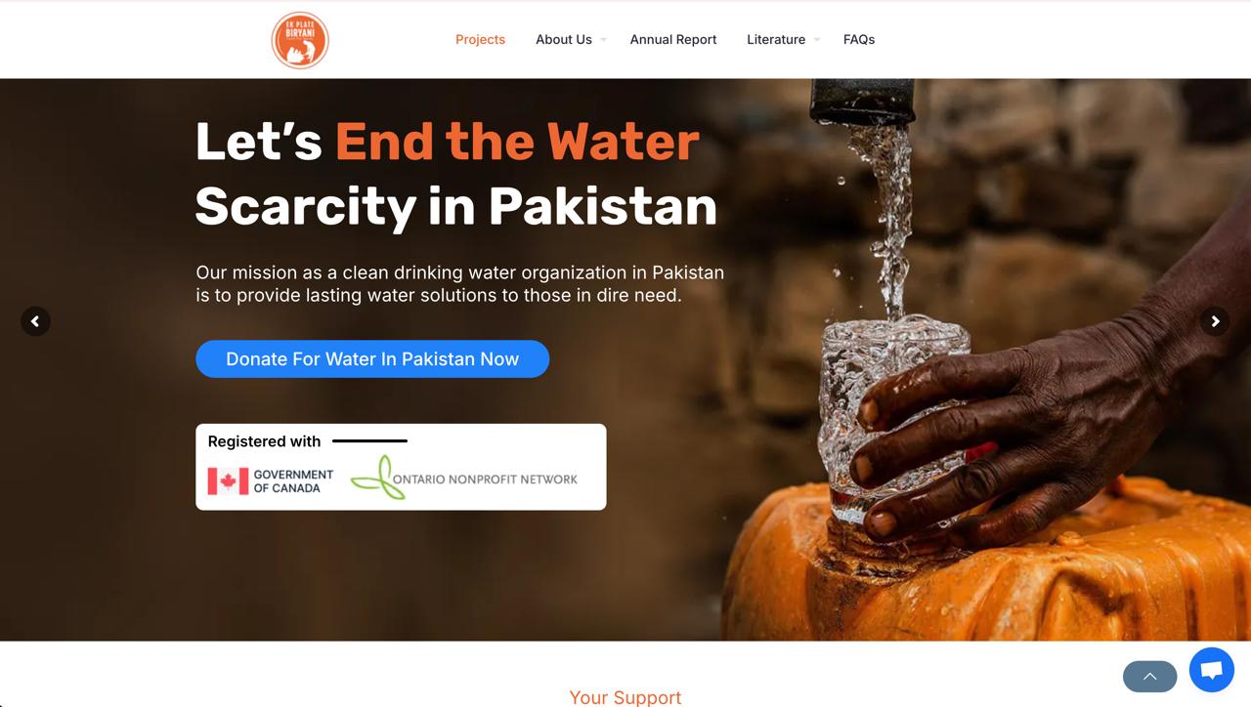The width and height of the screenshot is (1251, 707).
Task: Click the scroll-to-top chevron button
Action: point(1150,676)
